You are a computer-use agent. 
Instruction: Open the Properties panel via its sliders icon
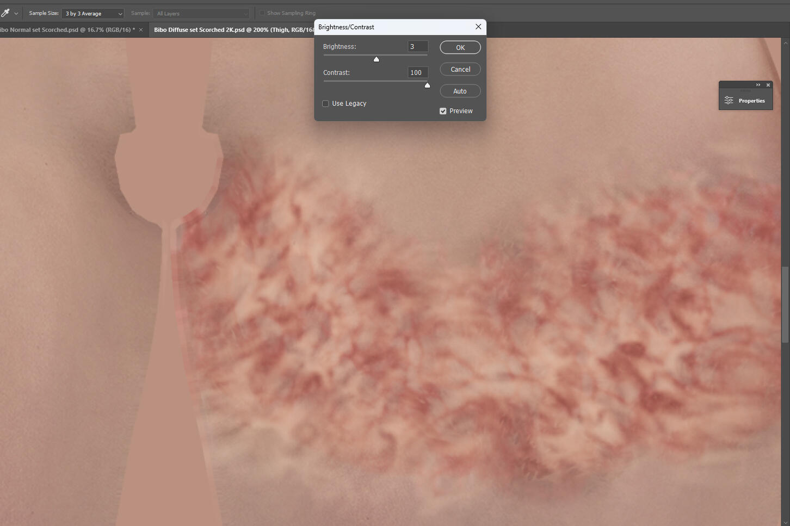pyautogui.click(x=729, y=101)
